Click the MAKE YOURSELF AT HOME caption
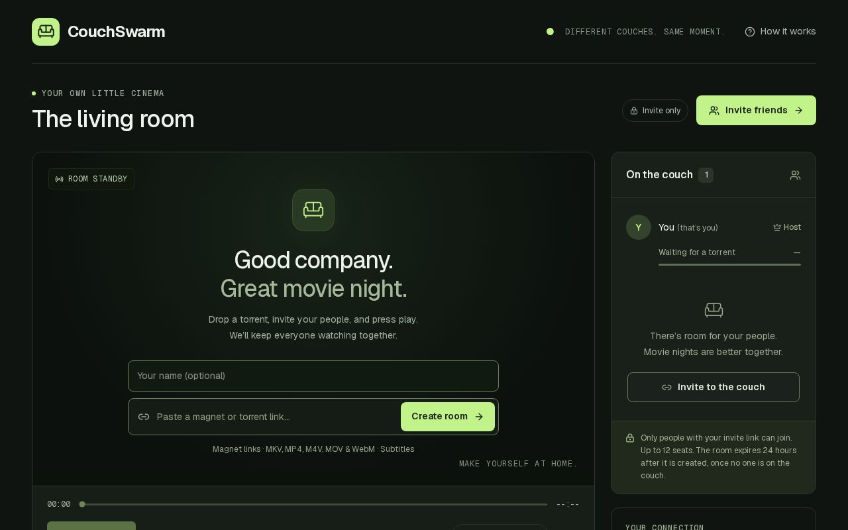The image size is (848, 530). pyautogui.click(x=519, y=464)
